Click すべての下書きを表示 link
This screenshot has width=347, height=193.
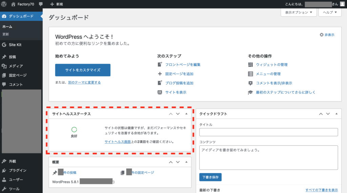pyautogui.click(x=322, y=190)
